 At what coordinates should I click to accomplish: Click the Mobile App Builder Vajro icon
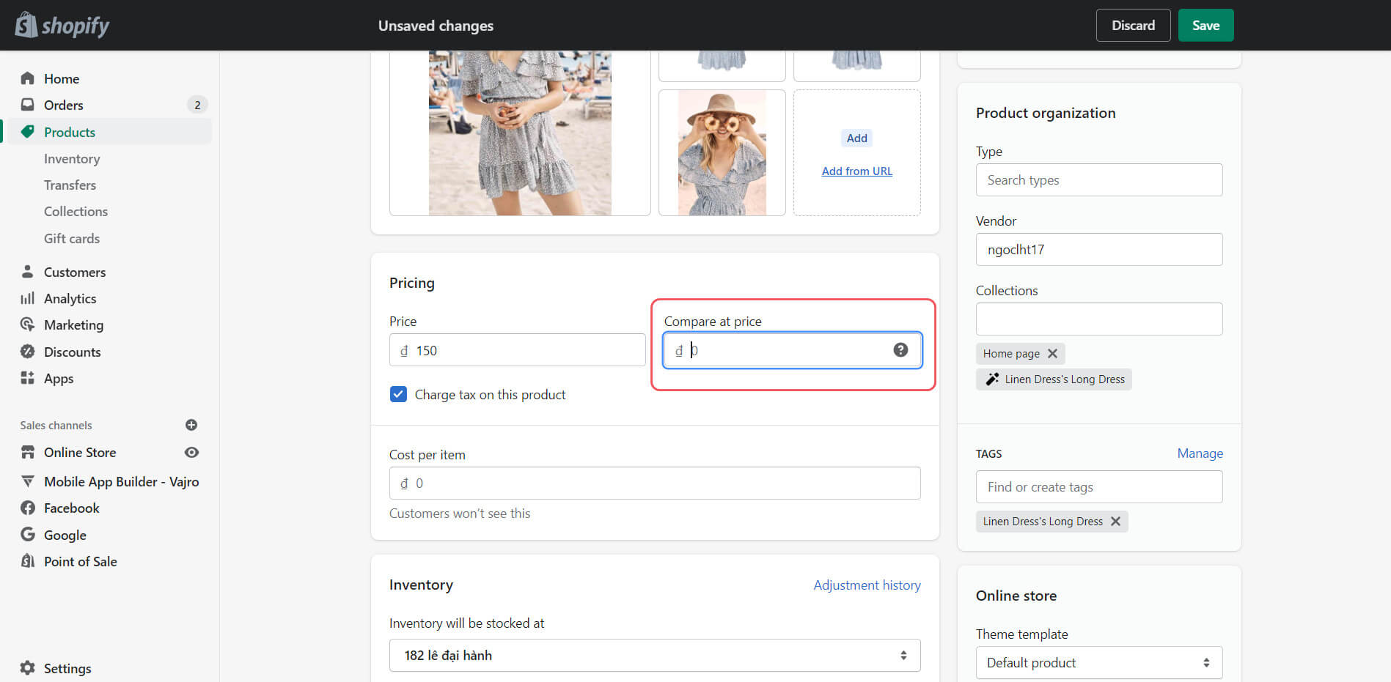point(28,481)
